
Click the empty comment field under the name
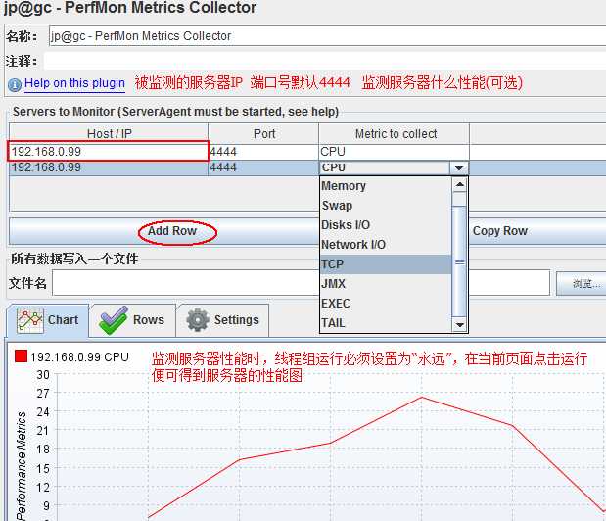(325, 61)
